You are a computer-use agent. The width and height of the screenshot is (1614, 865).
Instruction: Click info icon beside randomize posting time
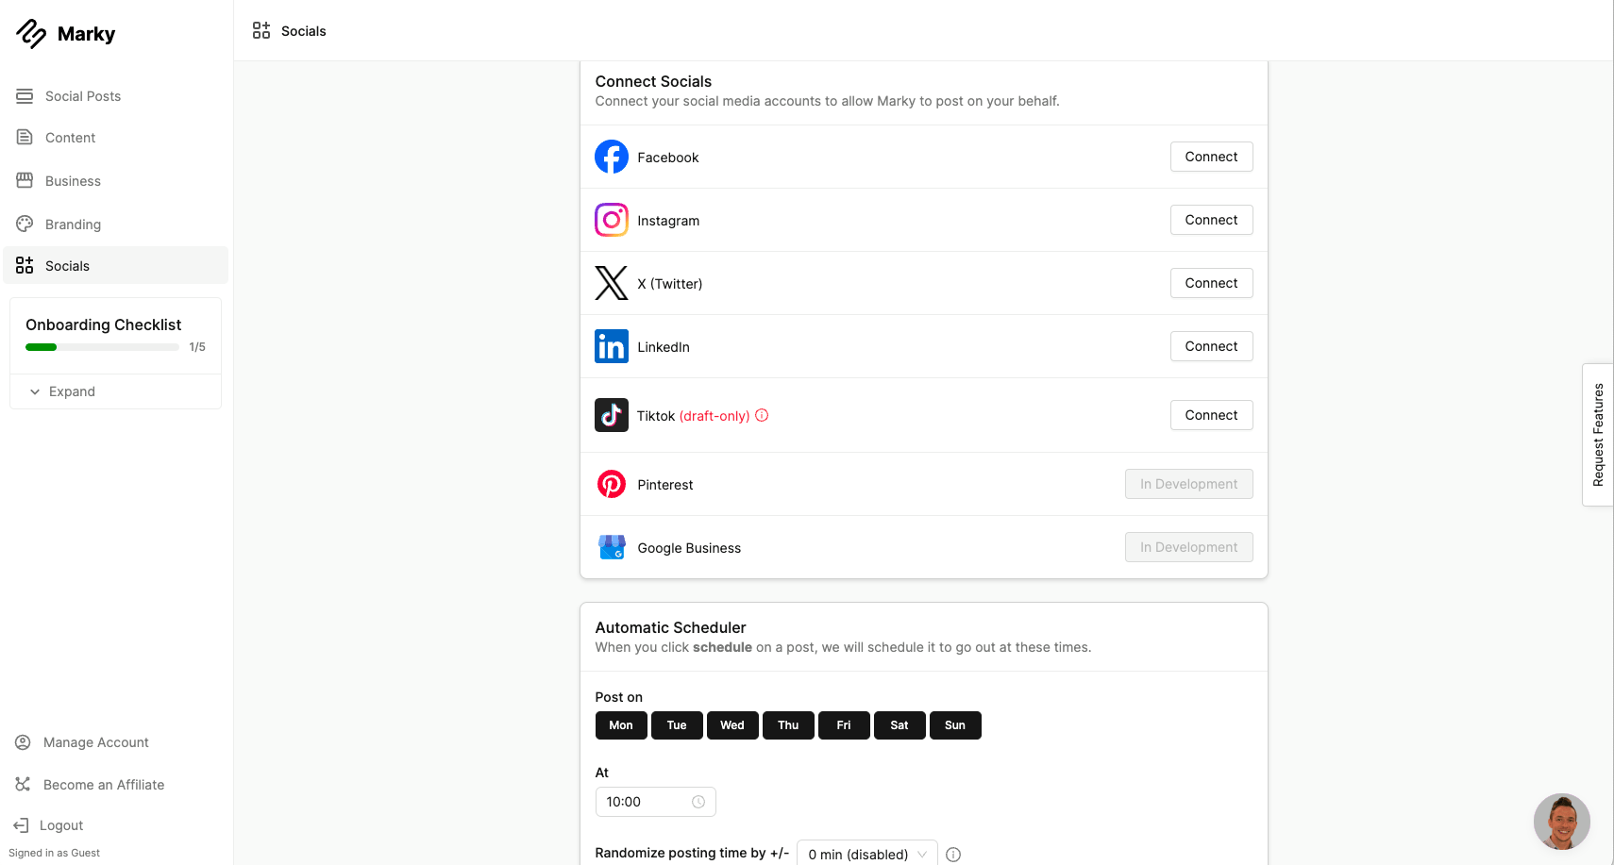click(x=953, y=855)
